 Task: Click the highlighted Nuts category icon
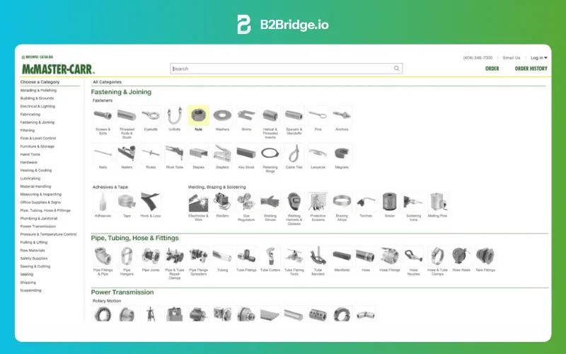pyautogui.click(x=199, y=115)
